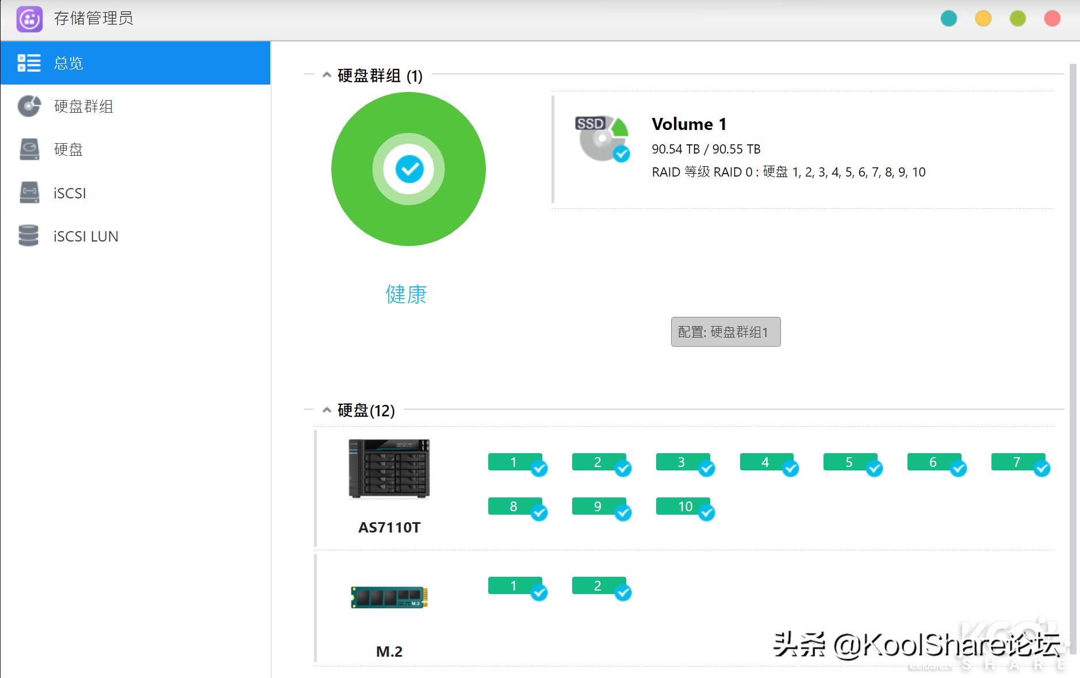Viewport: 1080px width, 678px height.
Task: Click the 健康 status label
Action: (x=405, y=294)
